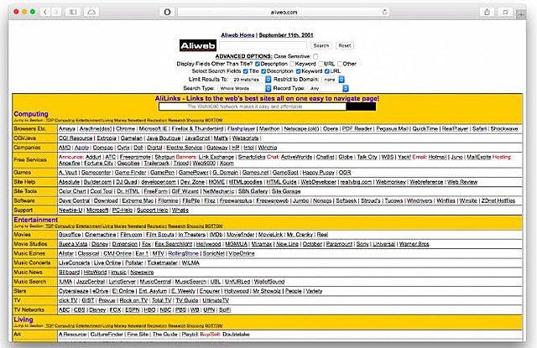The height and width of the screenshot is (348, 537).
Task: Open the Ticketmaster link
Action: [x=162, y=262]
